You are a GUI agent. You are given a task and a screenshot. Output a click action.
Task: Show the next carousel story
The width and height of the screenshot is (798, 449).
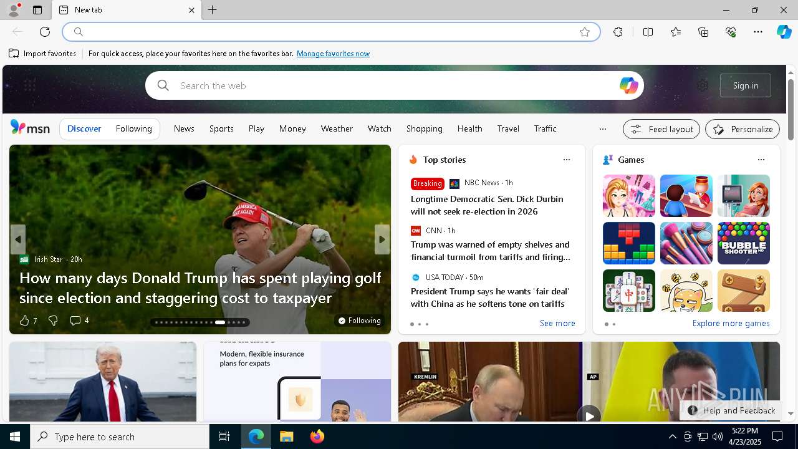click(382, 239)
